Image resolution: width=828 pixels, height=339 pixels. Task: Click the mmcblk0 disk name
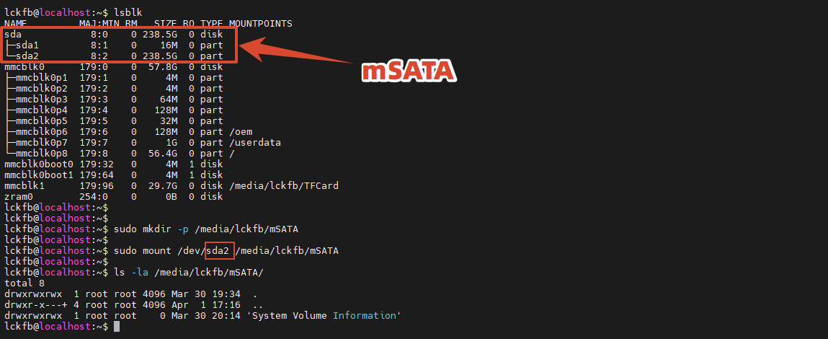(24, 66)
